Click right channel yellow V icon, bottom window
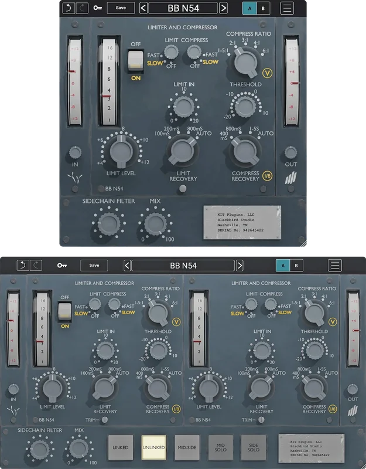The image size is (366, 469). [333, 322]
